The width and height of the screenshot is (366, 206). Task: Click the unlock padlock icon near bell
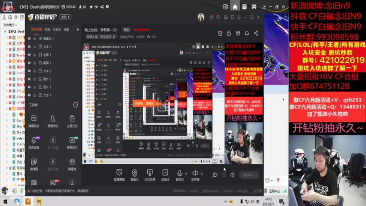point(229,33)
